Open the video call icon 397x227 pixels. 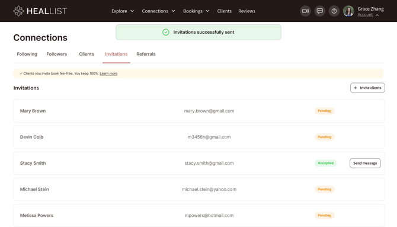(305, 11)
